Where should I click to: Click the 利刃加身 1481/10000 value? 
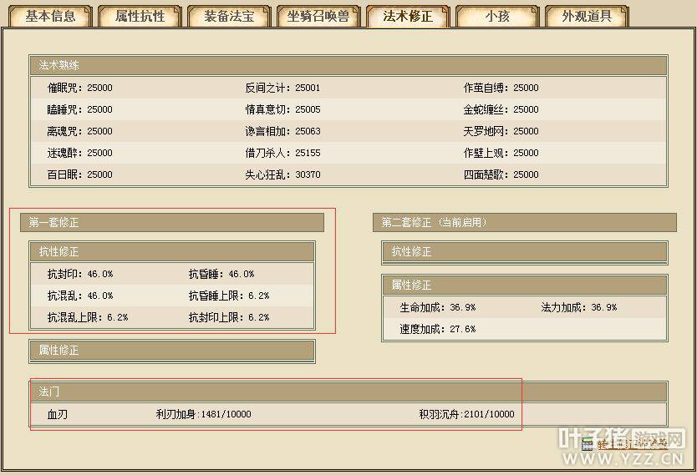pos(203,414)
